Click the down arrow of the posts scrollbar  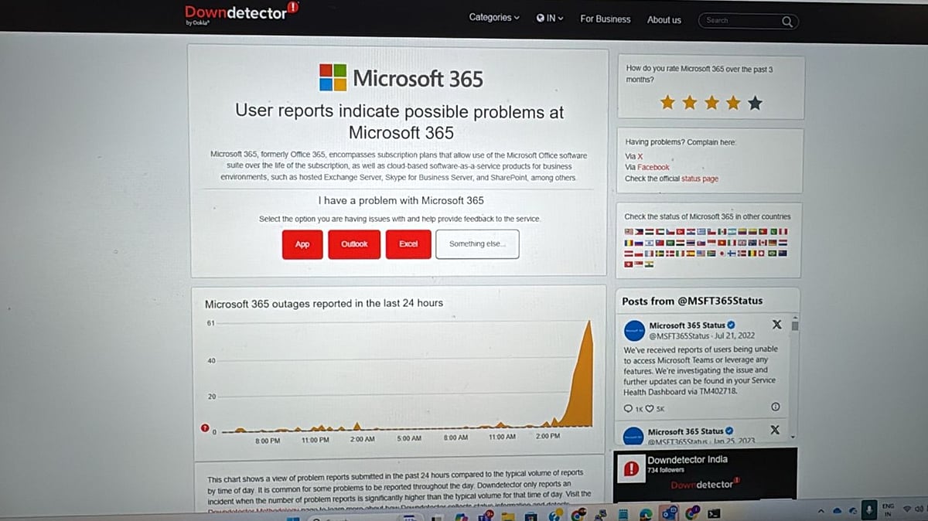click(x=793, y=436)
